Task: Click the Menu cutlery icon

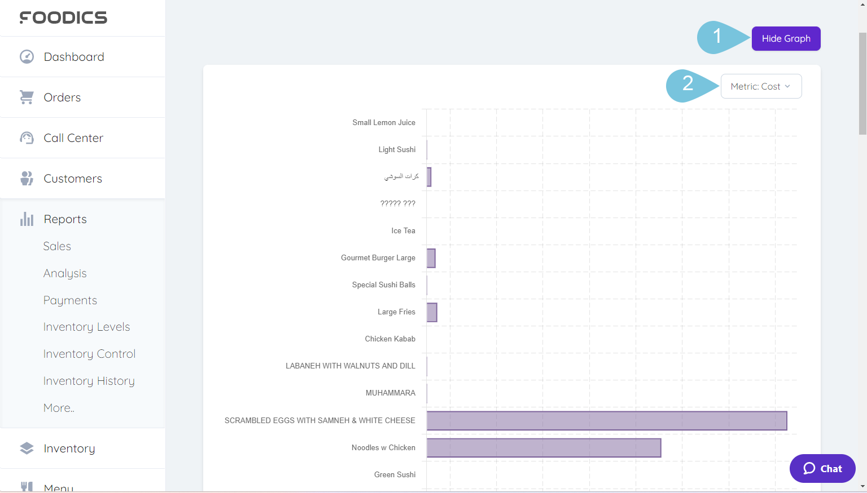Action: point(27,487)
